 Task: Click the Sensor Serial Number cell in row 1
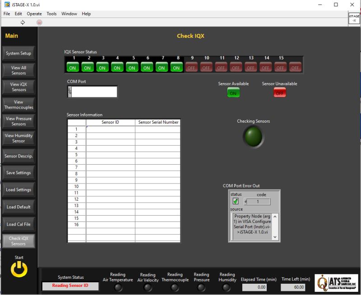coord(157,129)
